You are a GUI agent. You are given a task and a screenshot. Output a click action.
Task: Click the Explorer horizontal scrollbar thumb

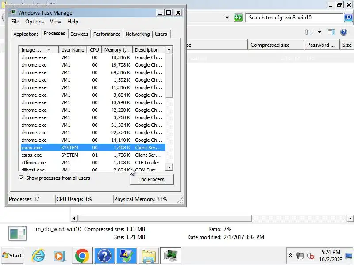(x=165, y=218)
